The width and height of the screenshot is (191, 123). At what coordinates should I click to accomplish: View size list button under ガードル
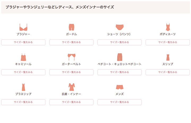pos(71,42)
